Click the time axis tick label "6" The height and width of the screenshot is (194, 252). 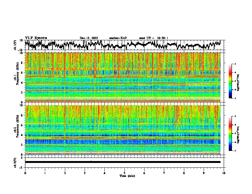pos(144,173)
